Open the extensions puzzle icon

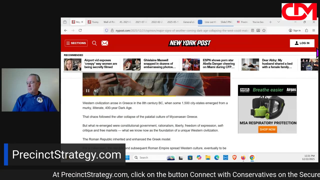(x=306, y=30)
